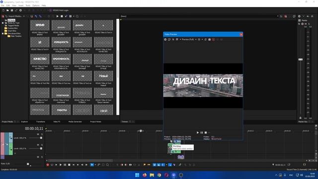
Task: Select the Новый title thumbnail
Action: (x=103, y=76)
